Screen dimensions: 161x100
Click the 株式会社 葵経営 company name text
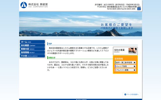tap(38, 4)
